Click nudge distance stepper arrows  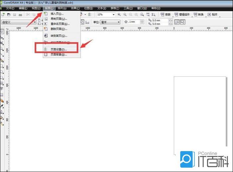142,22
